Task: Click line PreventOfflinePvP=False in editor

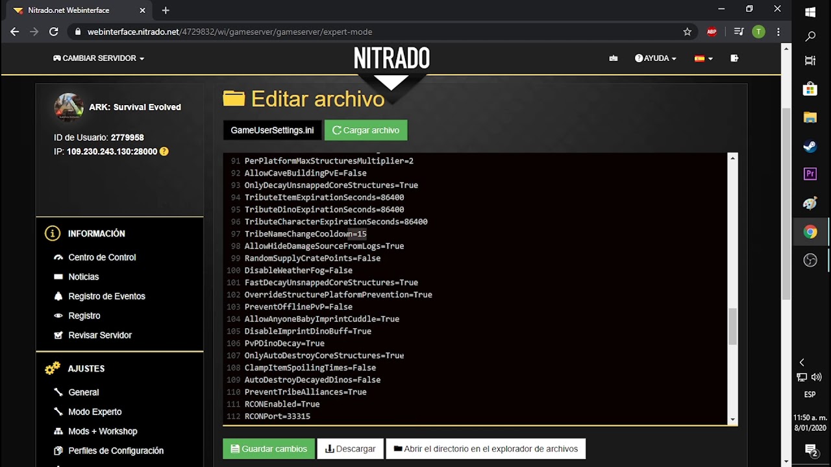Action: (x=298, y=307)
